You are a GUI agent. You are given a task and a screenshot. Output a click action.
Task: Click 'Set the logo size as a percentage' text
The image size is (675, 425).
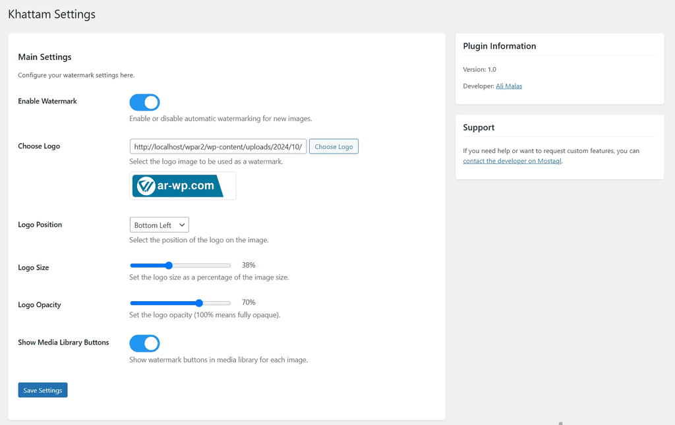coord(209,277)
